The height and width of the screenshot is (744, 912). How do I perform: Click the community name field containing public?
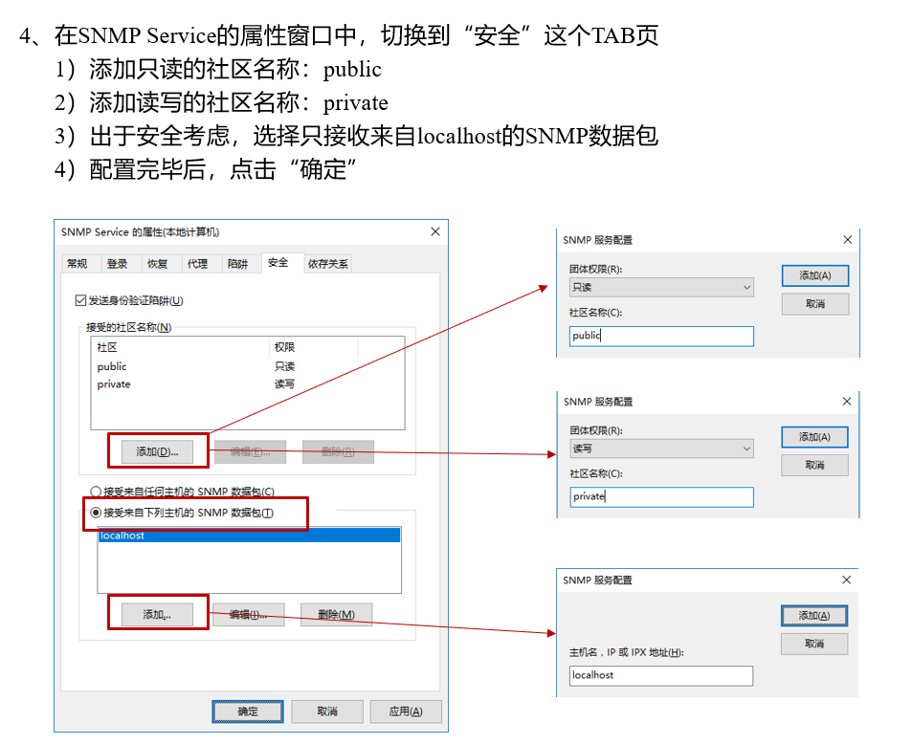(661, 336)
